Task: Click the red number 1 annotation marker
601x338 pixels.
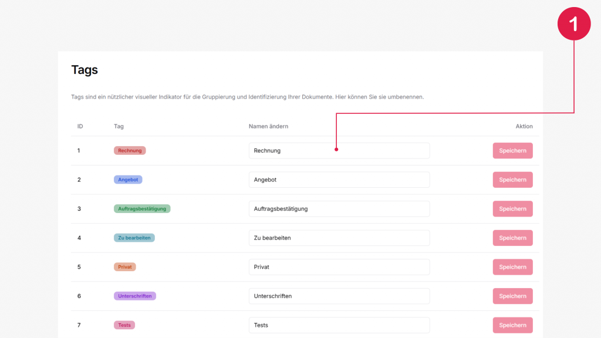Action: 573,24
